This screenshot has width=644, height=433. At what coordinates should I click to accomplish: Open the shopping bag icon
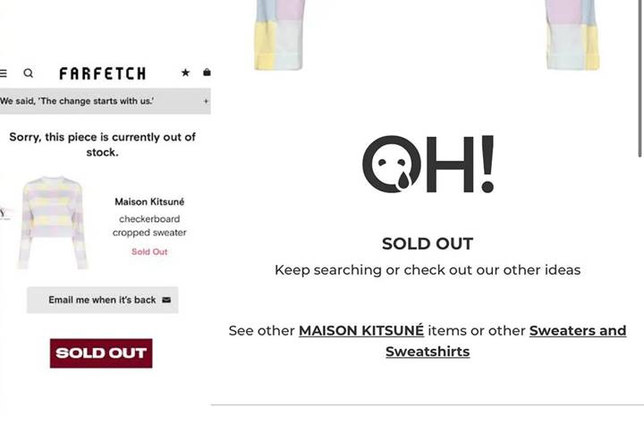207,72
